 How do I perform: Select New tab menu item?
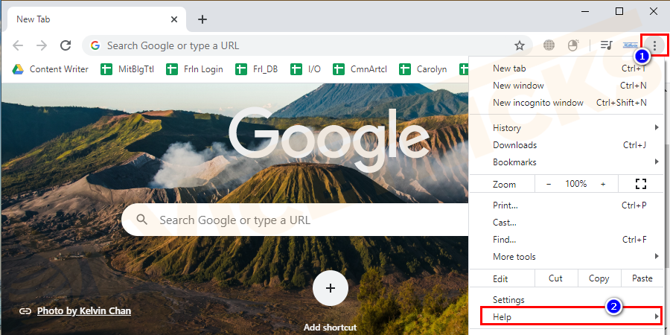(x=567, y=68)
